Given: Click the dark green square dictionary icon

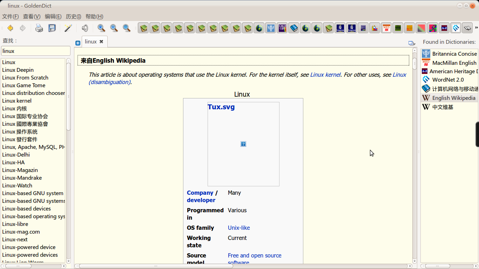Looking at the screenshot, I should [398, 28].
